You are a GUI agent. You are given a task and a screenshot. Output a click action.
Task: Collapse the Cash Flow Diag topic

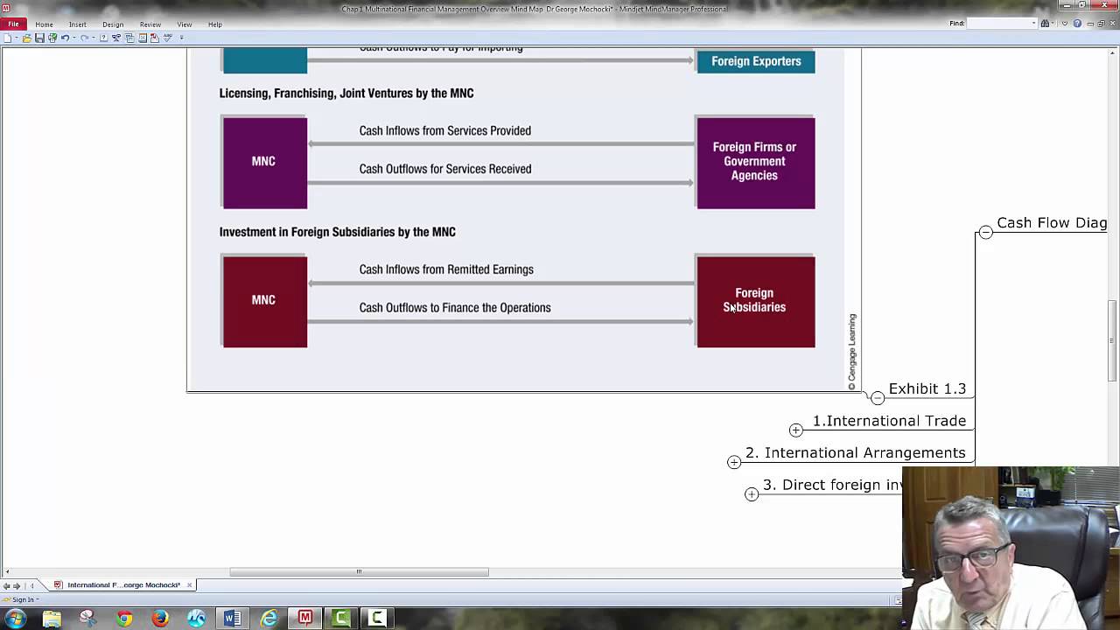(985, 232)
